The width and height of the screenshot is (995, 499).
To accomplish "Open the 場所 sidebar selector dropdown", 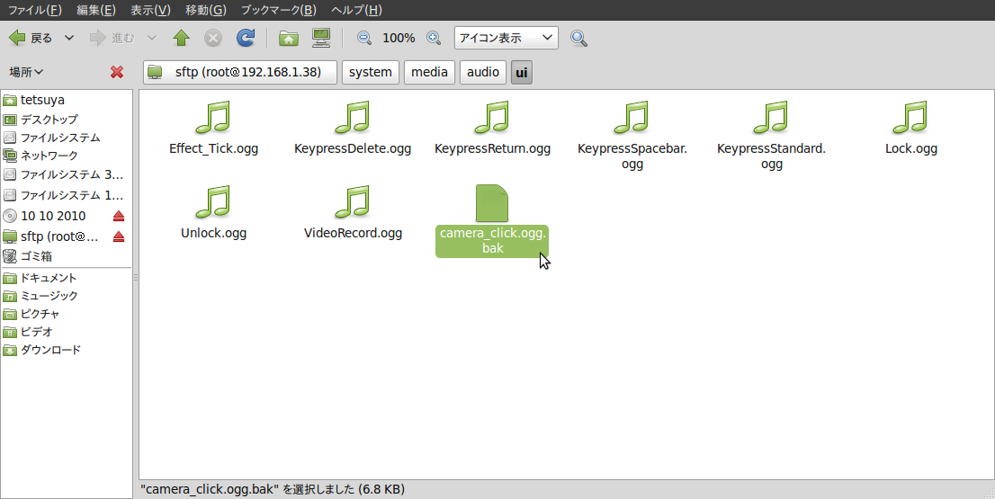I will [26, 72].
